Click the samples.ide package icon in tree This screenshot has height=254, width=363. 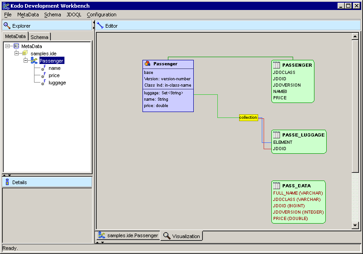pyautogui.click(x=25, y=54)
